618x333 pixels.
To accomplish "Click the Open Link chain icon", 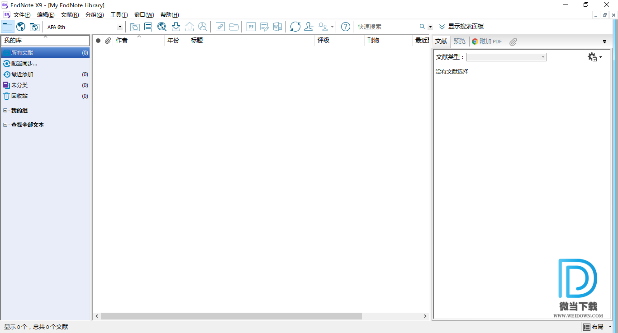I will pyautogui.click(x=220, y=27).
